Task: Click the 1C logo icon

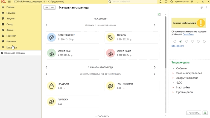Action: pyautogui.click(x=3, y=2)
